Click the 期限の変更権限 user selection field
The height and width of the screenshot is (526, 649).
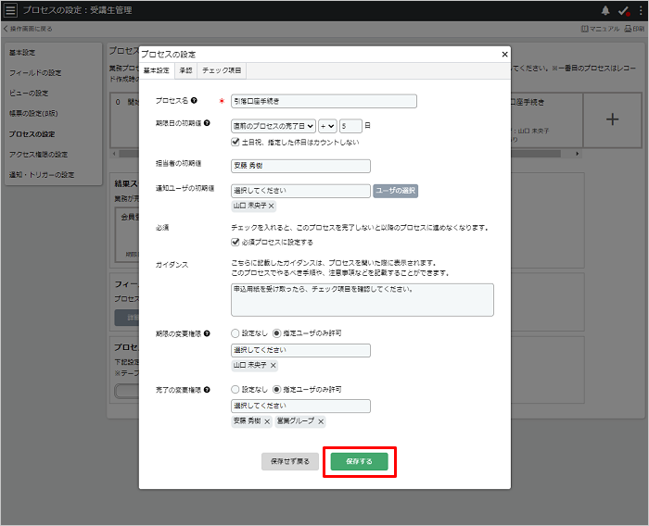[x=300, y=350]
